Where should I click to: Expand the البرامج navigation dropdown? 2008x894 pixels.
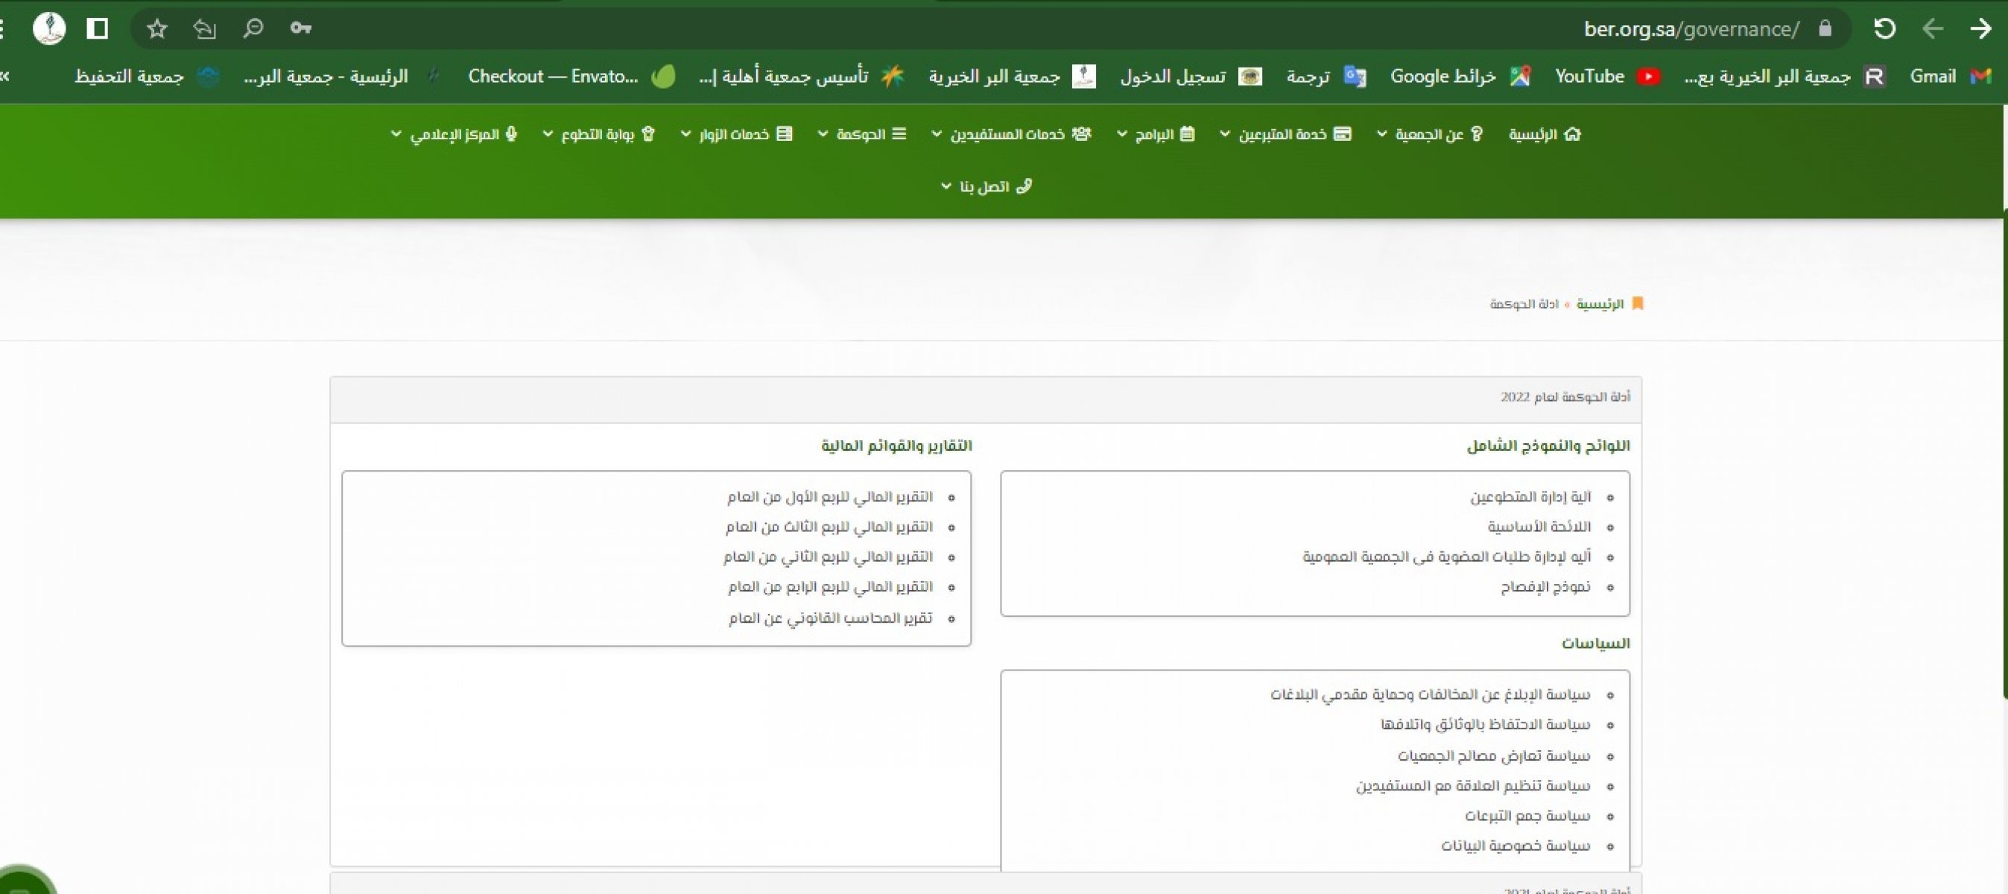[x=1155, y=134]
